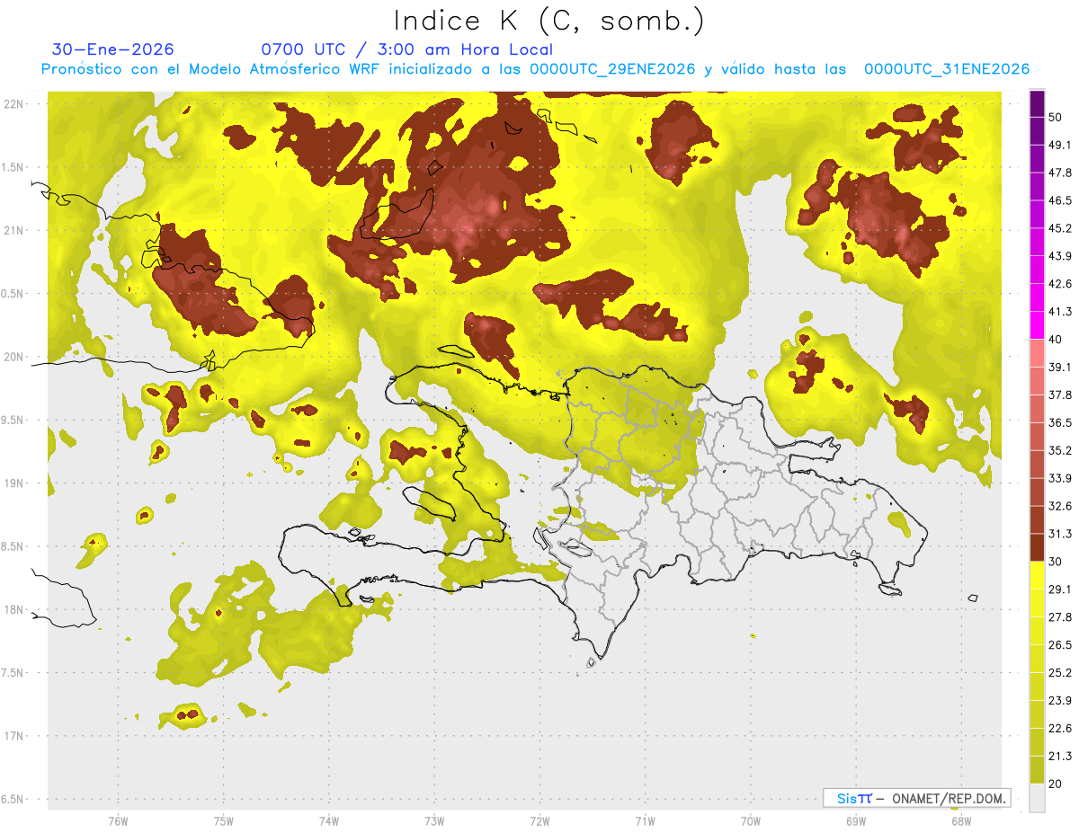Click the legend value '33.9'
The width and height of the screenshot is (1079, 833).
click(x=1060, y=478)
